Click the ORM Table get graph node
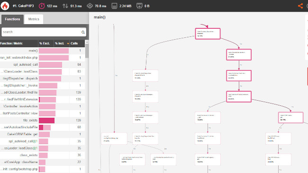Image resolution: width=308 pixels, height=173 pixels. tap(291, 118)
